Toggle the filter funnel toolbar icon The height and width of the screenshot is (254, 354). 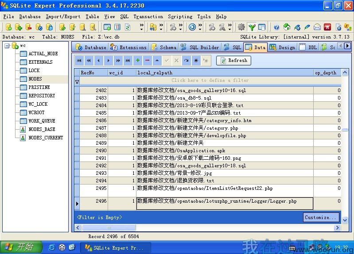pos(252,27)
